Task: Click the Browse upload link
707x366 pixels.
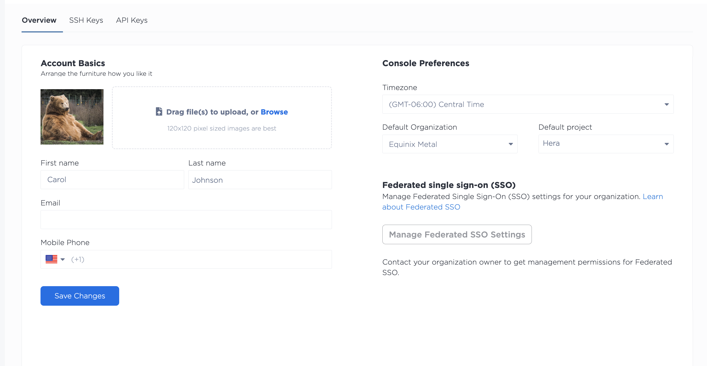Action: pyautogui.click(x=274, y=112)
